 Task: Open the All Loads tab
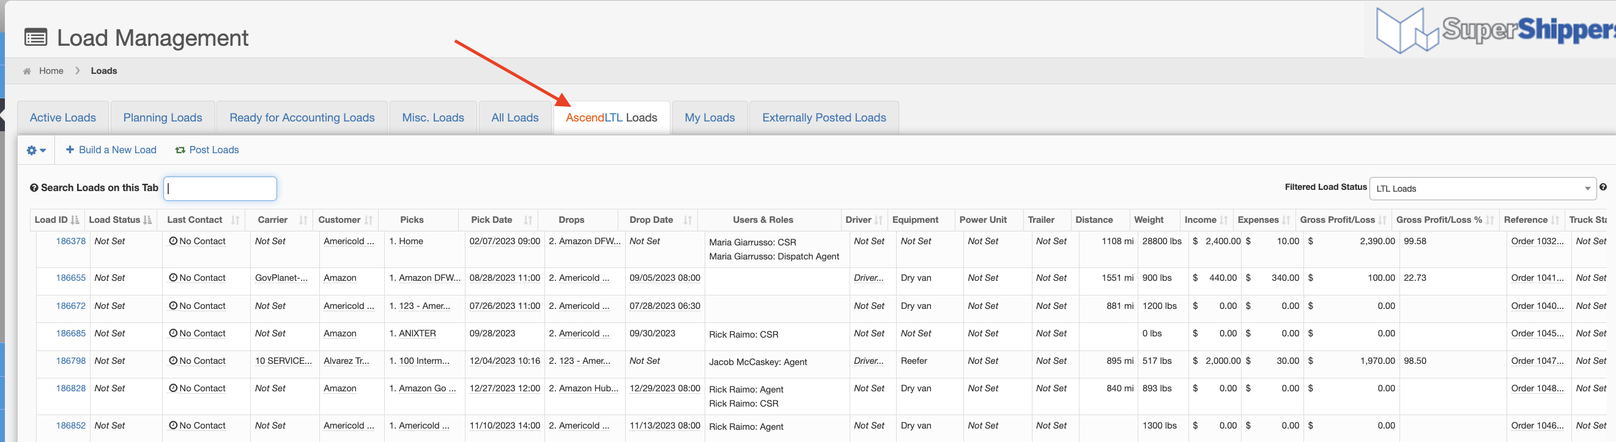point(514,118)
